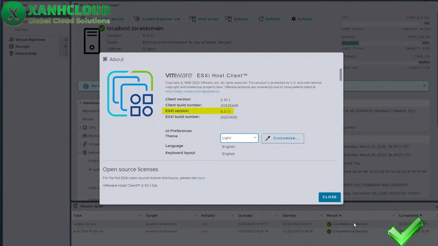Click Create/Register VM in toolbar
Image resolution: width=438 pixels, height=246 pixels.
pyautogui.click(x=157, y=19)
